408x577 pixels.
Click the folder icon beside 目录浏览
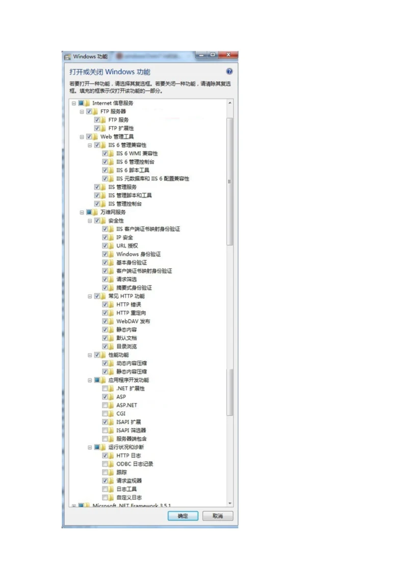click(111, 346)
